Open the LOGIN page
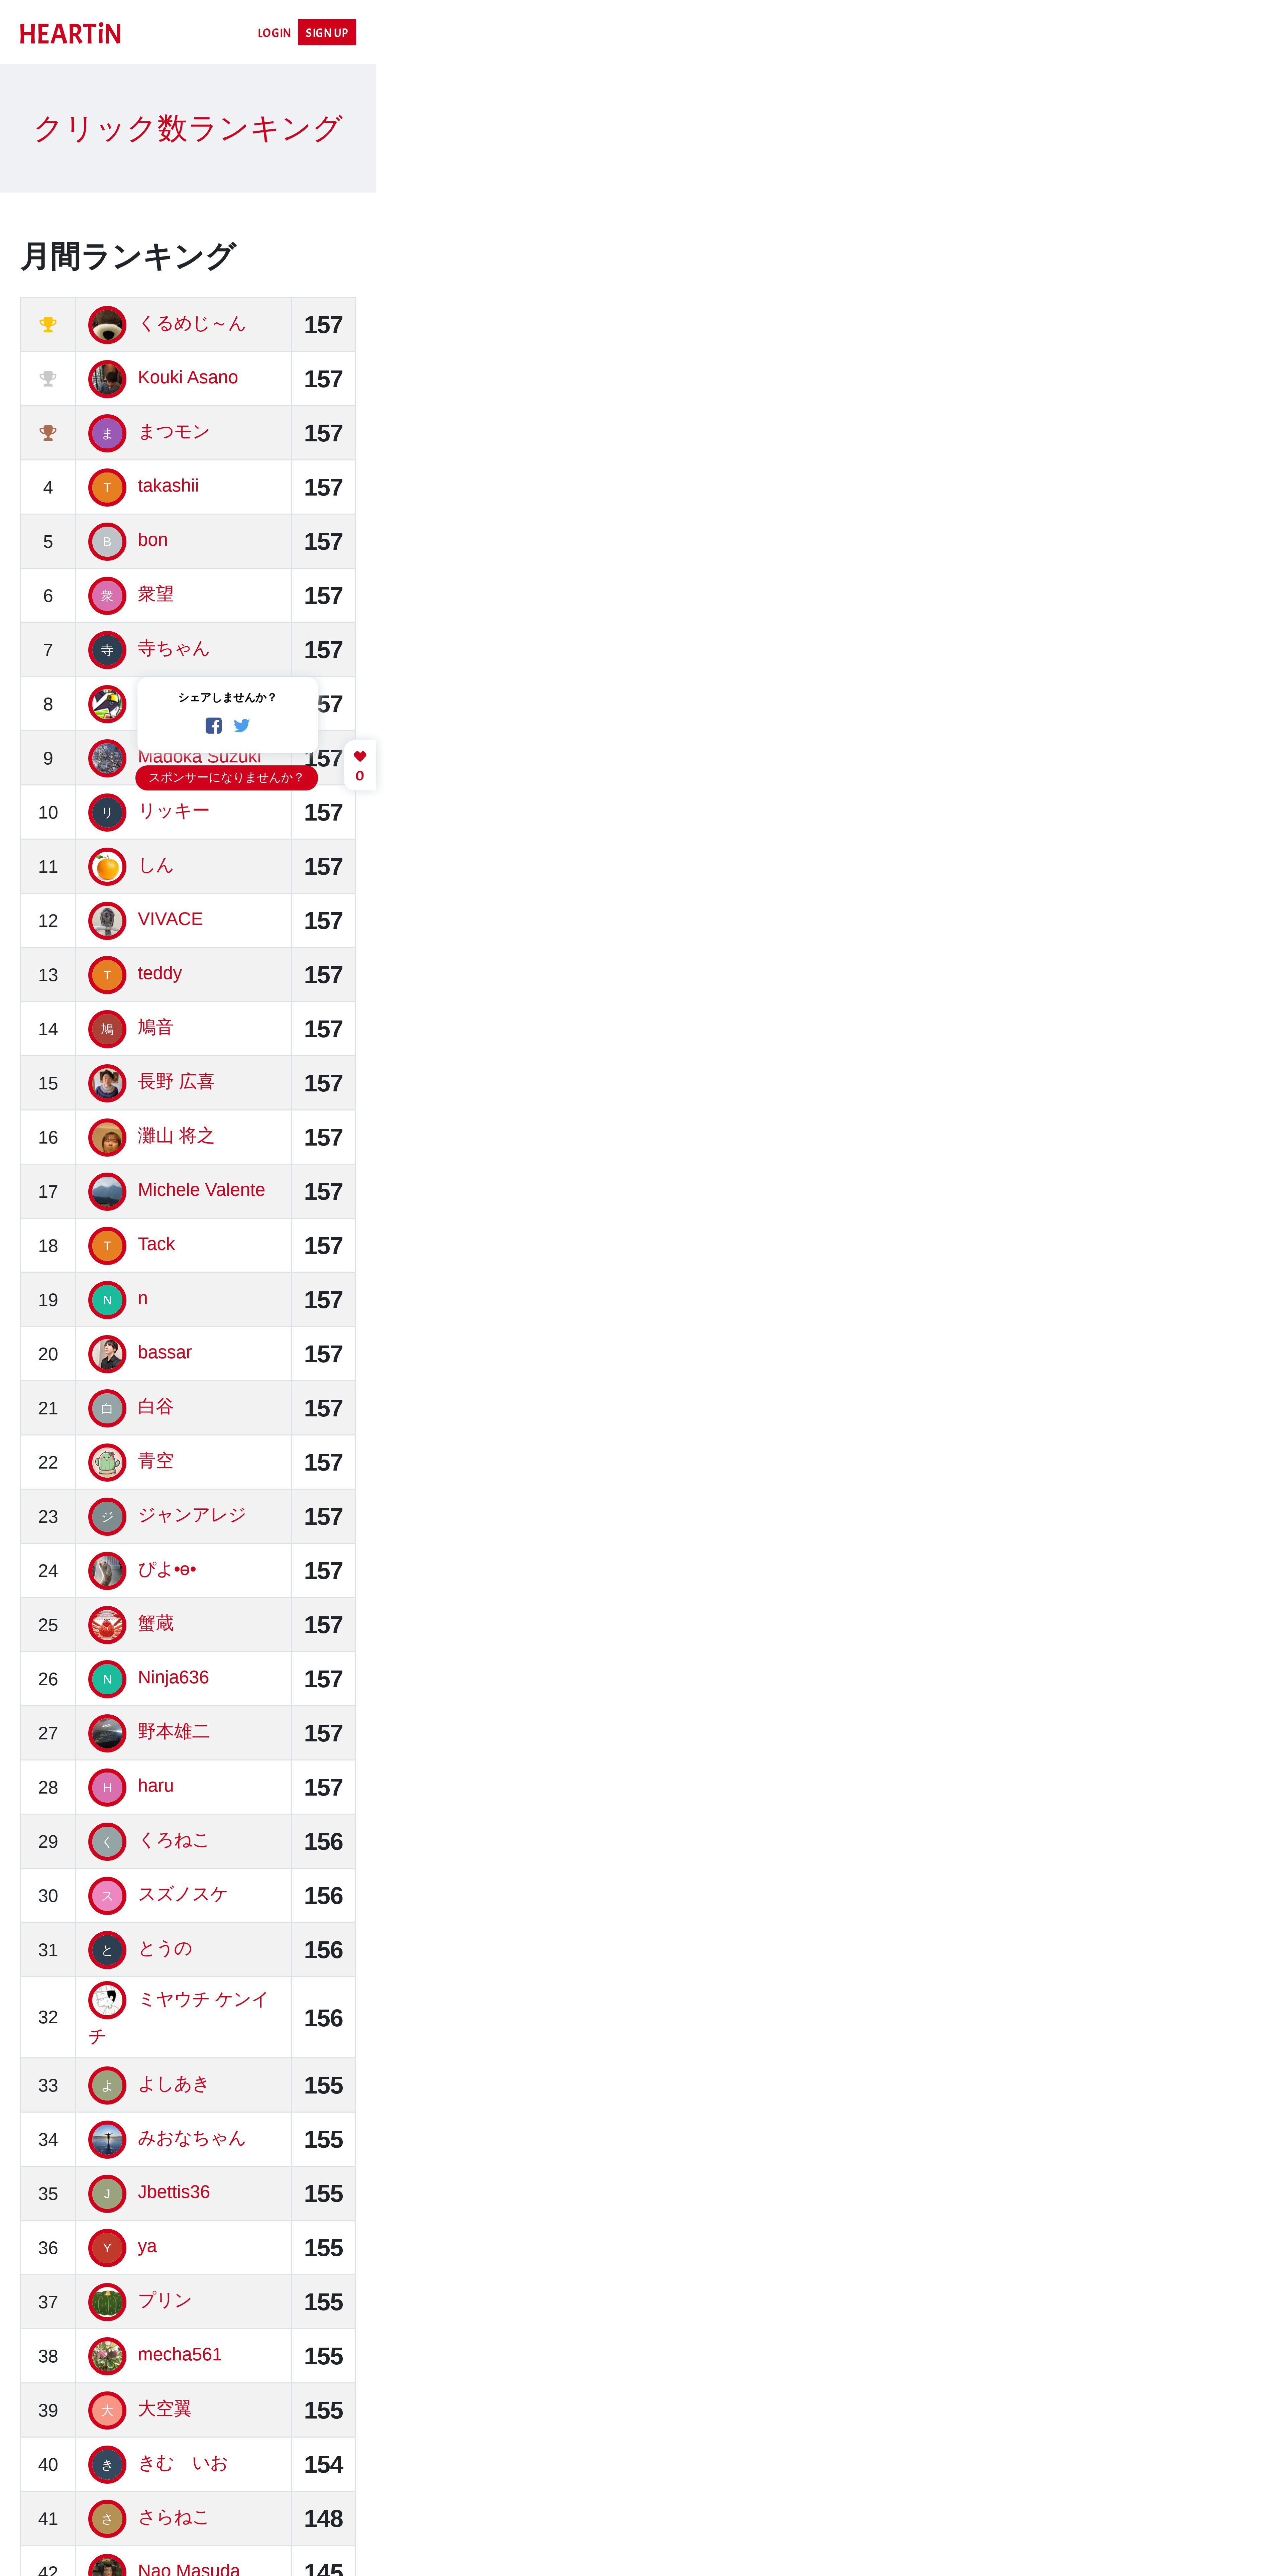1288x2576 pixels. click(x=274, y=33)
